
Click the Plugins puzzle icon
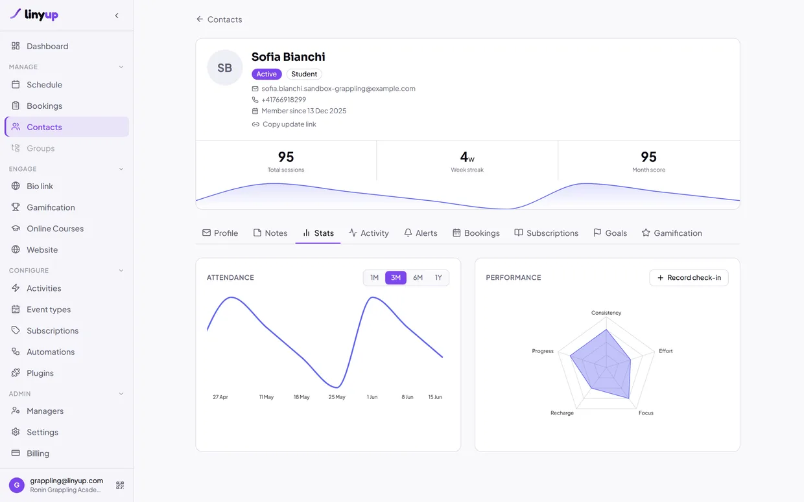pos(16,373)
